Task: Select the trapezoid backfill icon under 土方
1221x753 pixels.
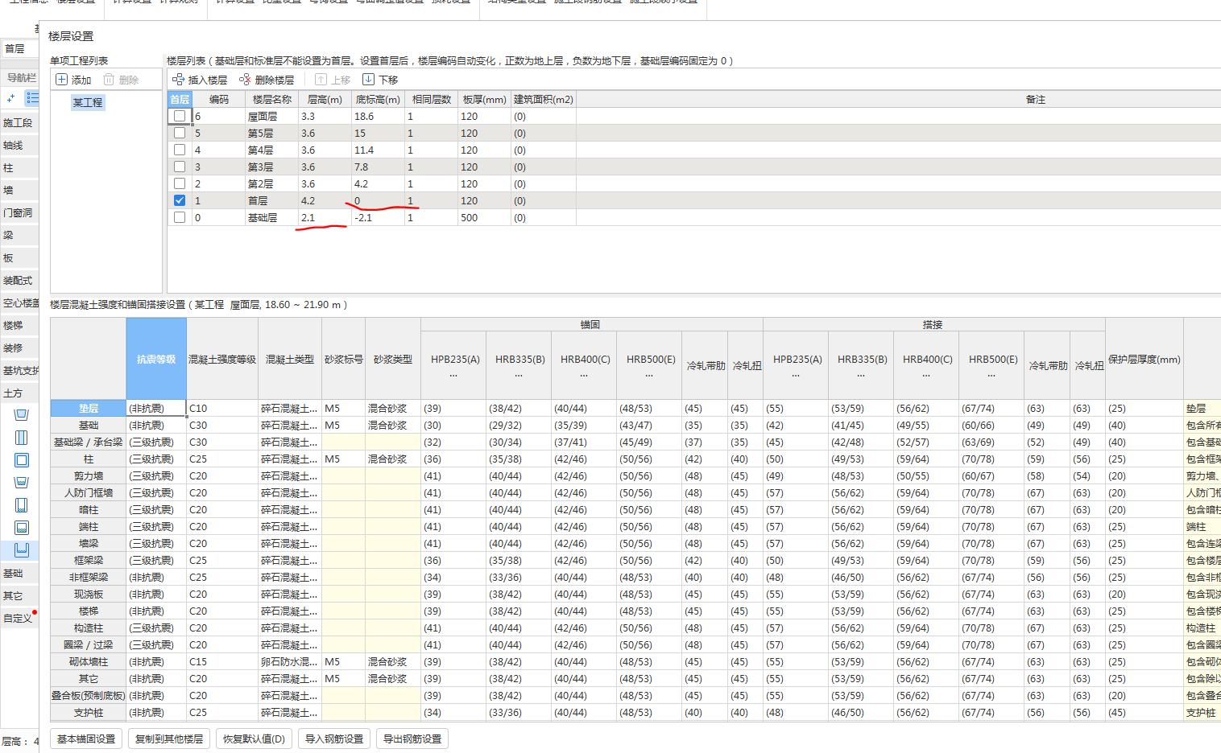Action: [x=22, y=483]
